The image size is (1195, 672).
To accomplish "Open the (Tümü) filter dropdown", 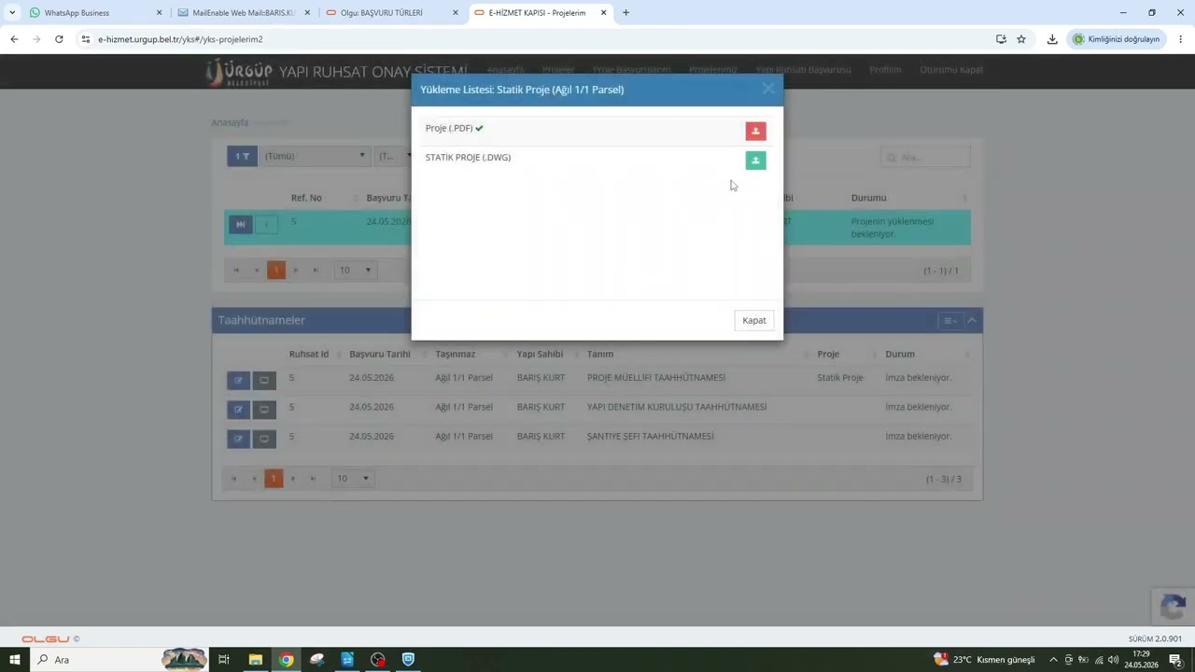I will pyautogui.click(x=315, y=156).
